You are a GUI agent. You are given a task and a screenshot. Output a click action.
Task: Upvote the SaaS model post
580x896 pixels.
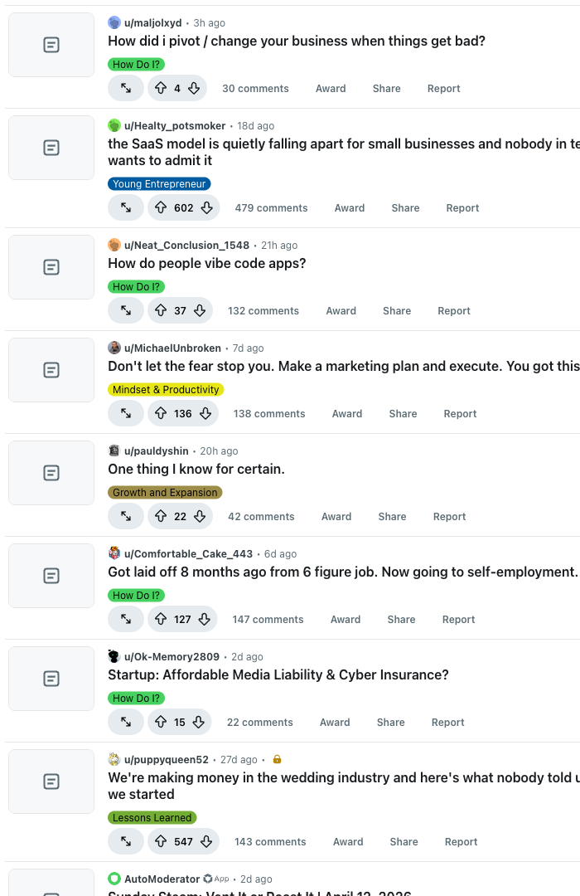pos(162,207)
